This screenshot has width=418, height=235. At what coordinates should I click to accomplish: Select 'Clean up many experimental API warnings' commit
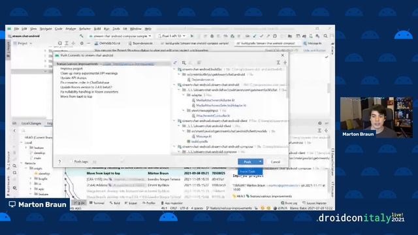click(x=89, y=73)
